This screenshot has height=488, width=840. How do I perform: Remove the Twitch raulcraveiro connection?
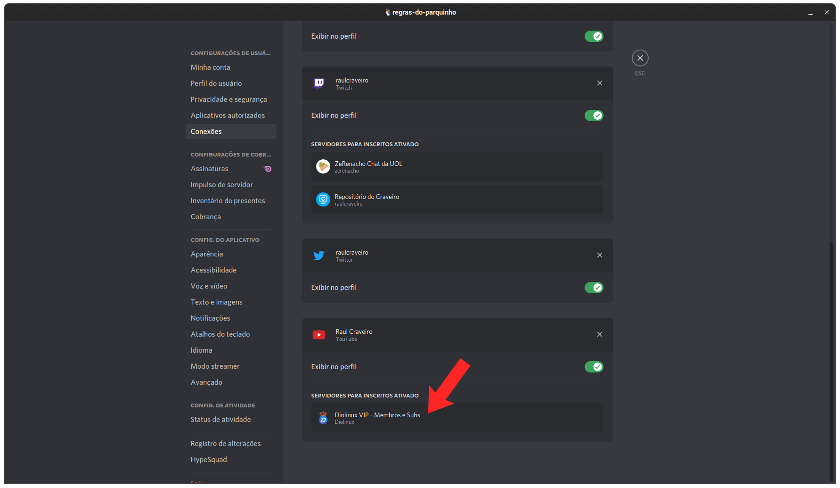[600, 83]
